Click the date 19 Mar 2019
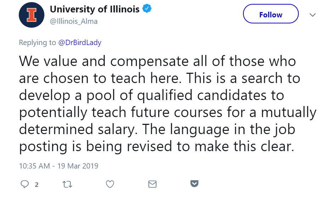Screen dimensions: 336x204 click(78, 166)
